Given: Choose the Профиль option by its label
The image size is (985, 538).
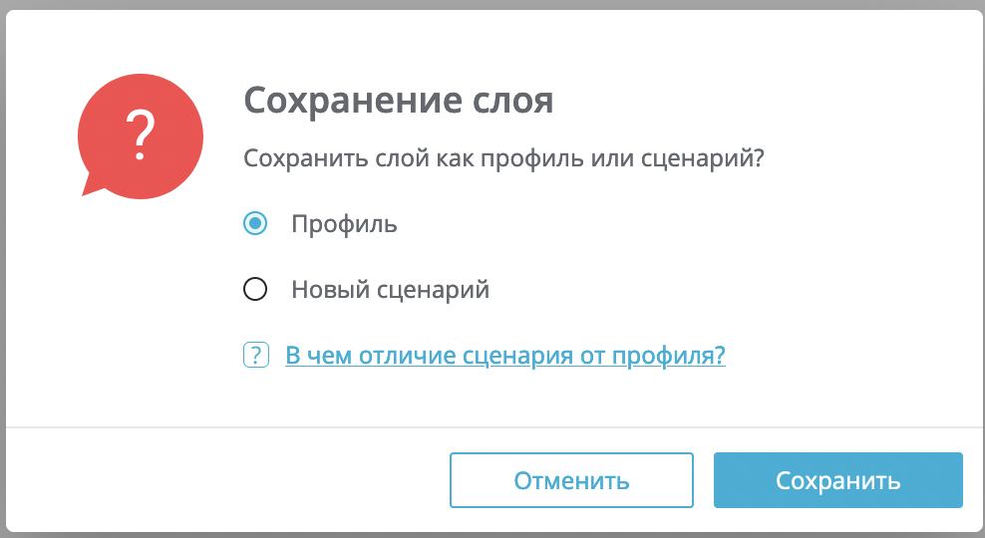Looking at the screenshot, I should pyautogui.click(x=344, y=224).
